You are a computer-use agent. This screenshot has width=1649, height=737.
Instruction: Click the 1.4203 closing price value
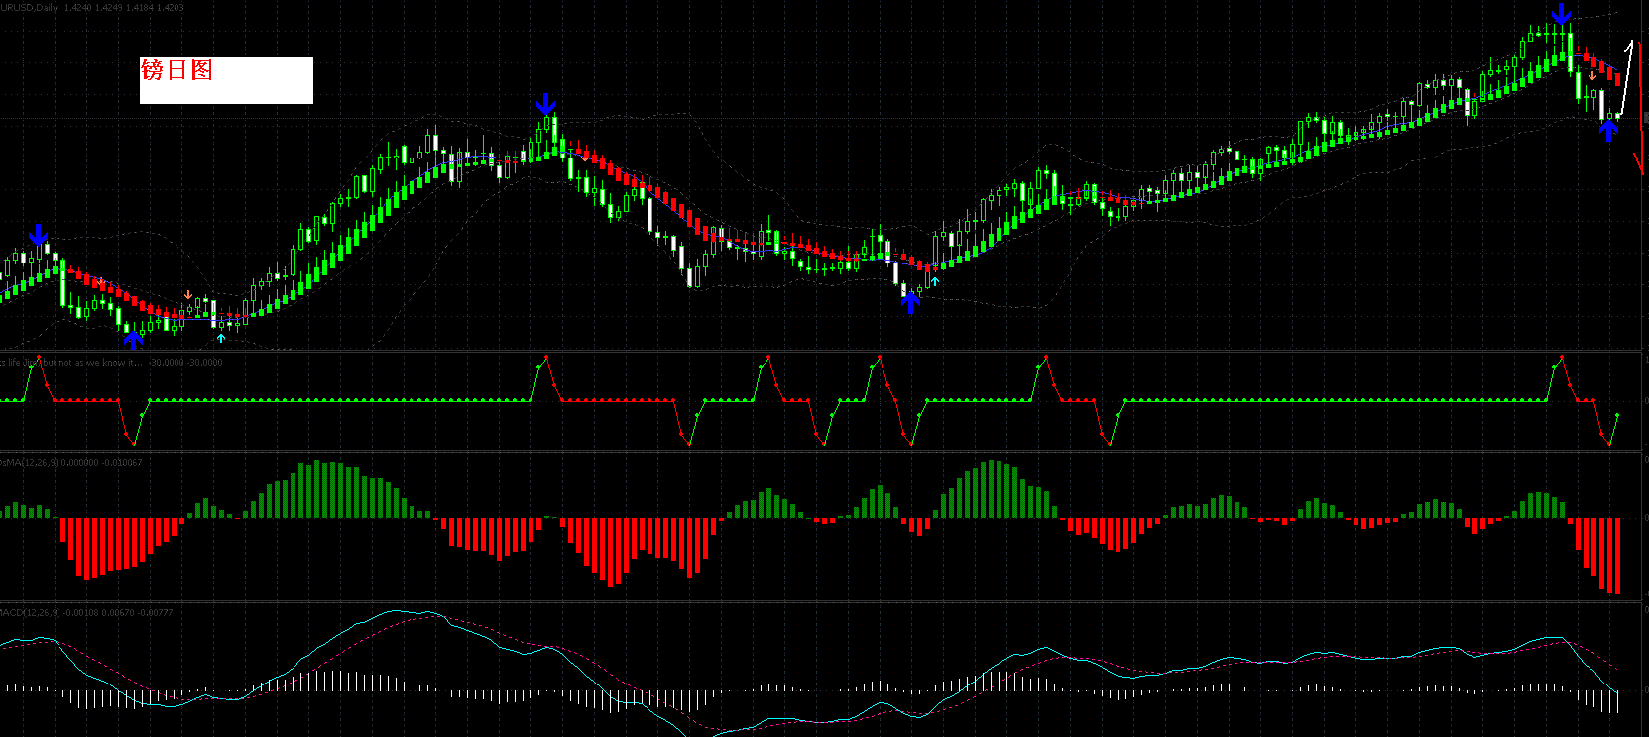171,8
